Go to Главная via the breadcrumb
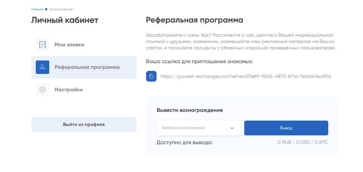Image resolution: width=363 pixels, height=172 pixels. coord(37,9)
